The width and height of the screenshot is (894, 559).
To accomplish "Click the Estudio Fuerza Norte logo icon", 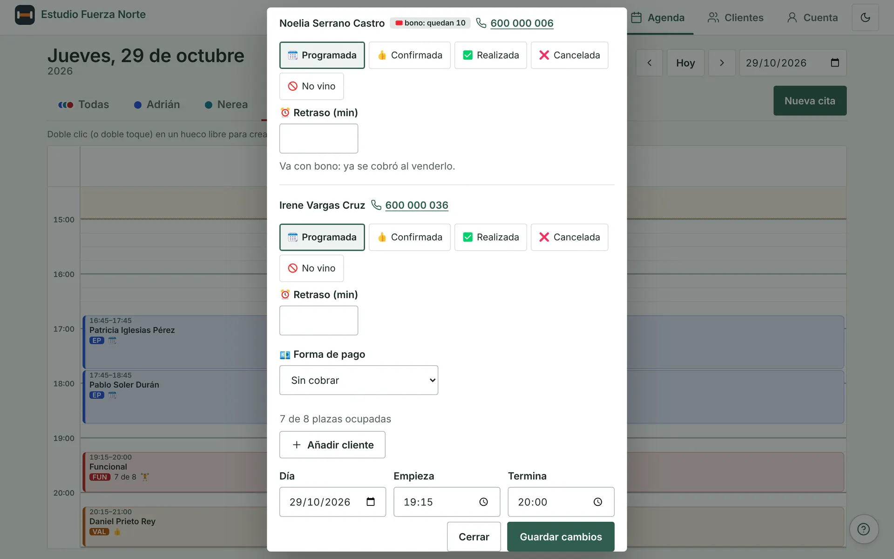I will (25, 15).
